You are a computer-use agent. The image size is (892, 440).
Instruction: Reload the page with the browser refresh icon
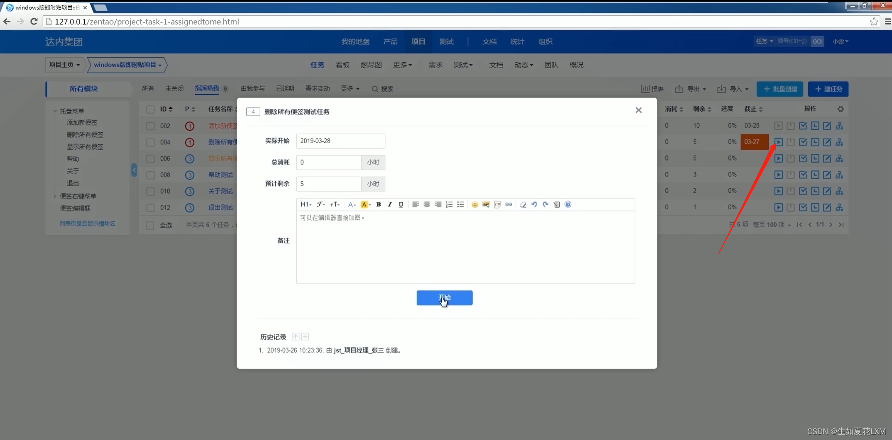34,22
